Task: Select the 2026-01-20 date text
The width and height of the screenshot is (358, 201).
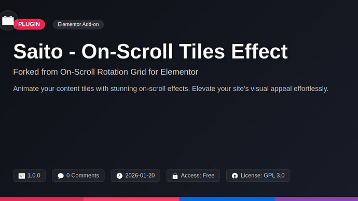Action: click(140, 176)
